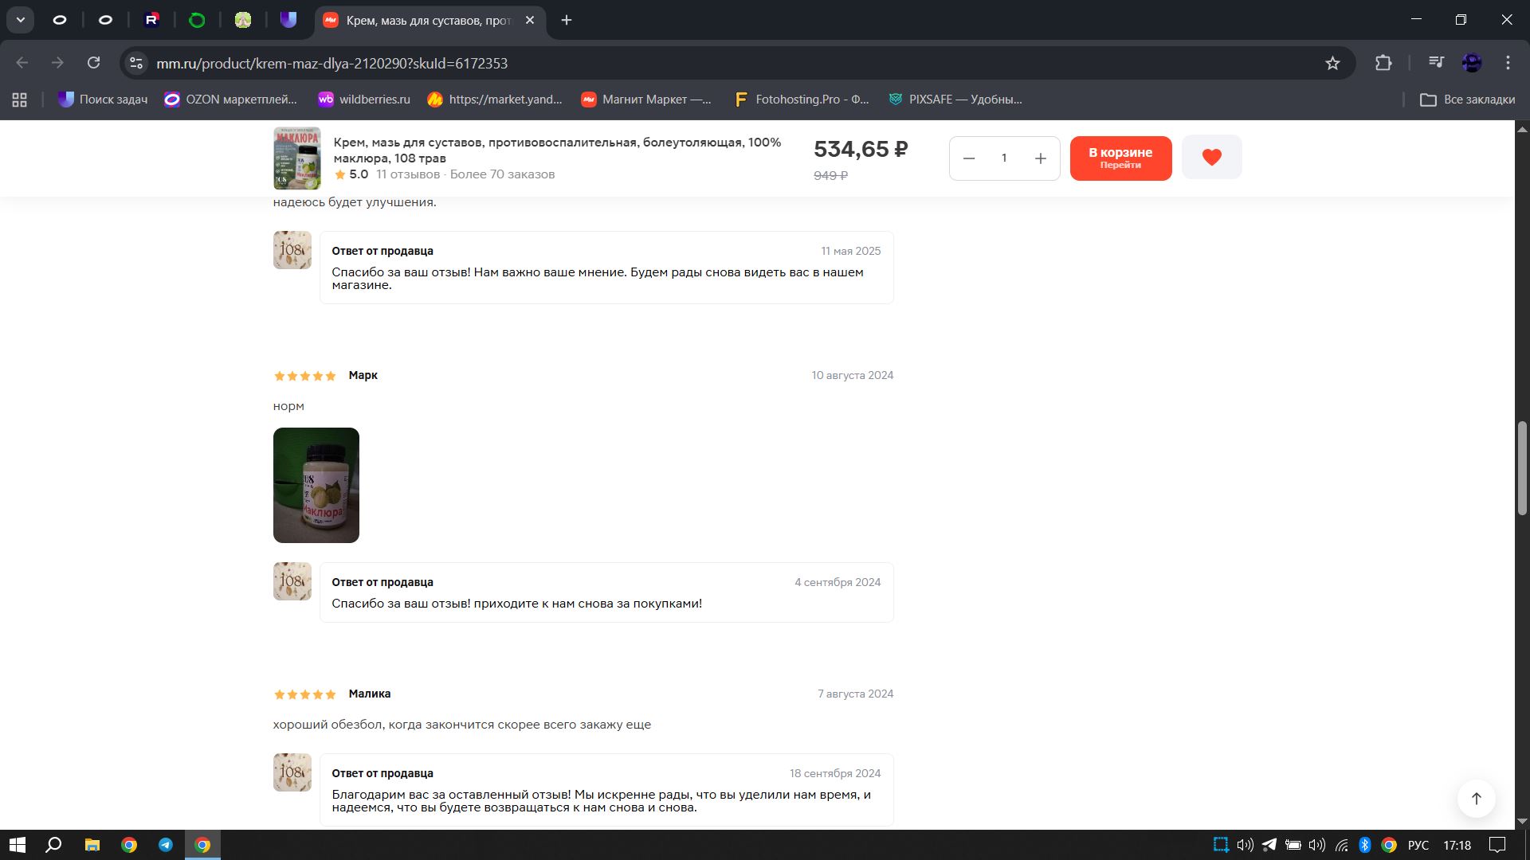The image size is (1530, 860).
Task: Expand the tab search dropdown arrow
Action: [x=20, y=20]
